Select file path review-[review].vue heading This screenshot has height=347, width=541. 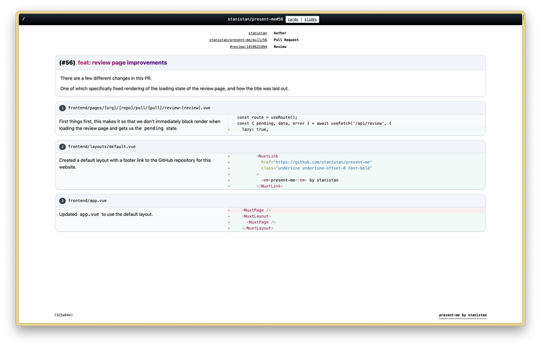[139, 108]
